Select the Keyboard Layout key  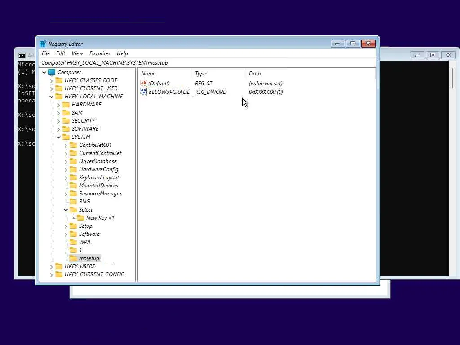tap(99, 177)
